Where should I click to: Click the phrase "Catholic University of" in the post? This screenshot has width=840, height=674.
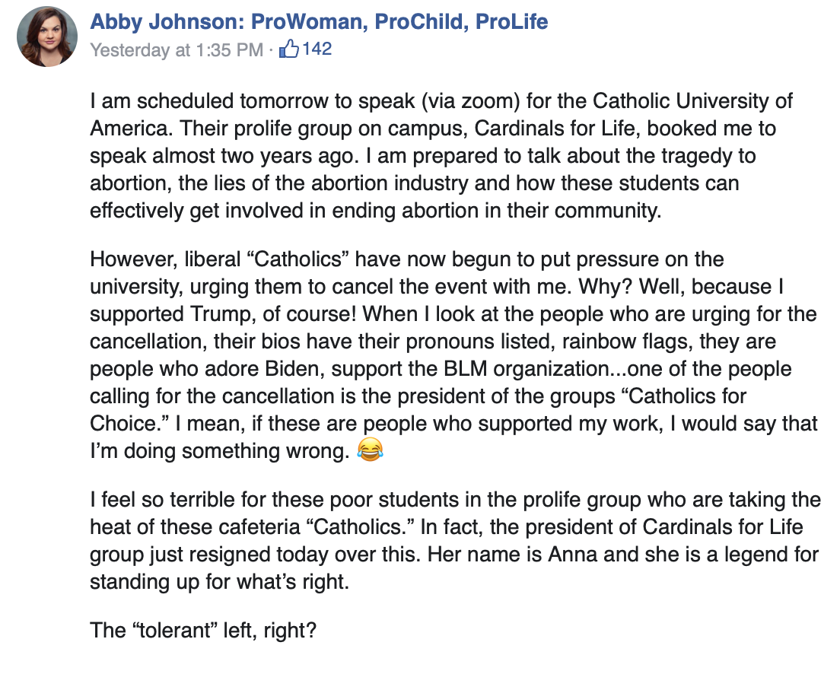click(x=692, y=100)
